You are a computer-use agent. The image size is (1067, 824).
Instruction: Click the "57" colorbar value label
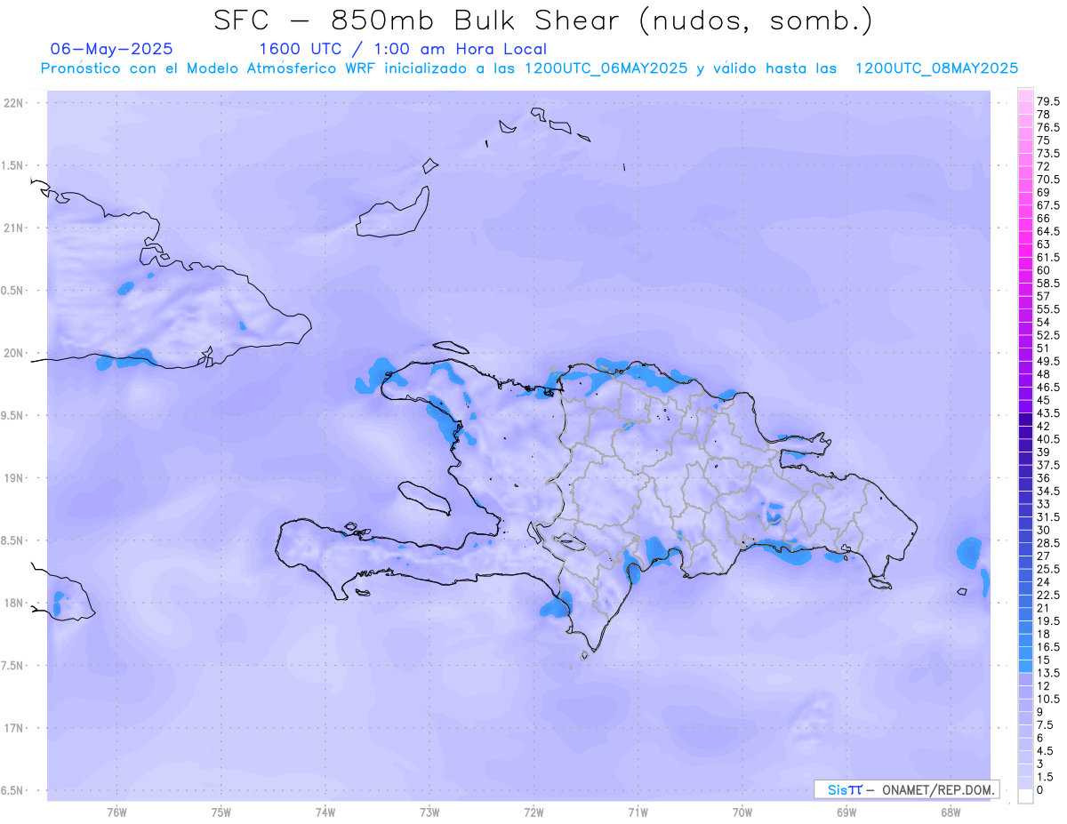[1044, 296]
